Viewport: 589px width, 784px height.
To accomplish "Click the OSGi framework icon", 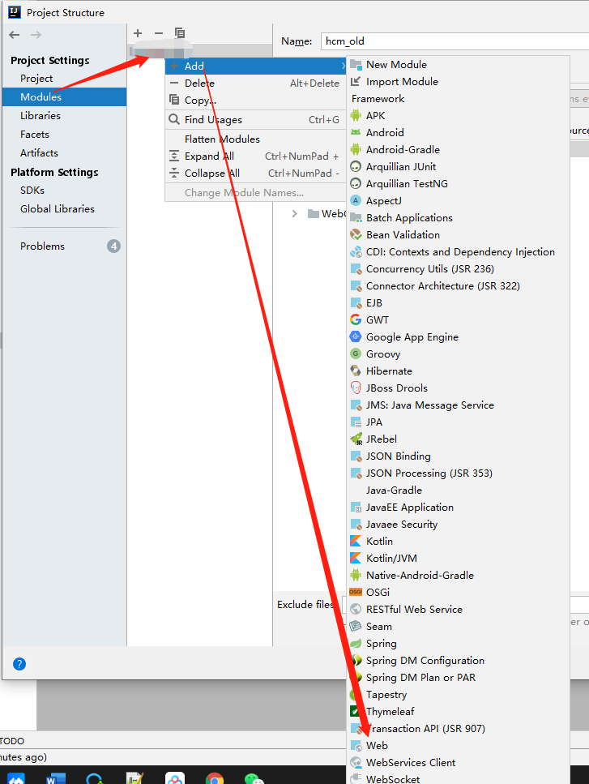I will pyautogui.click(x=356, y=592).
